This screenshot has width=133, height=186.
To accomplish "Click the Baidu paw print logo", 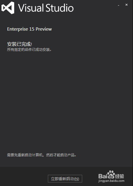I will (x=111, y=174).
